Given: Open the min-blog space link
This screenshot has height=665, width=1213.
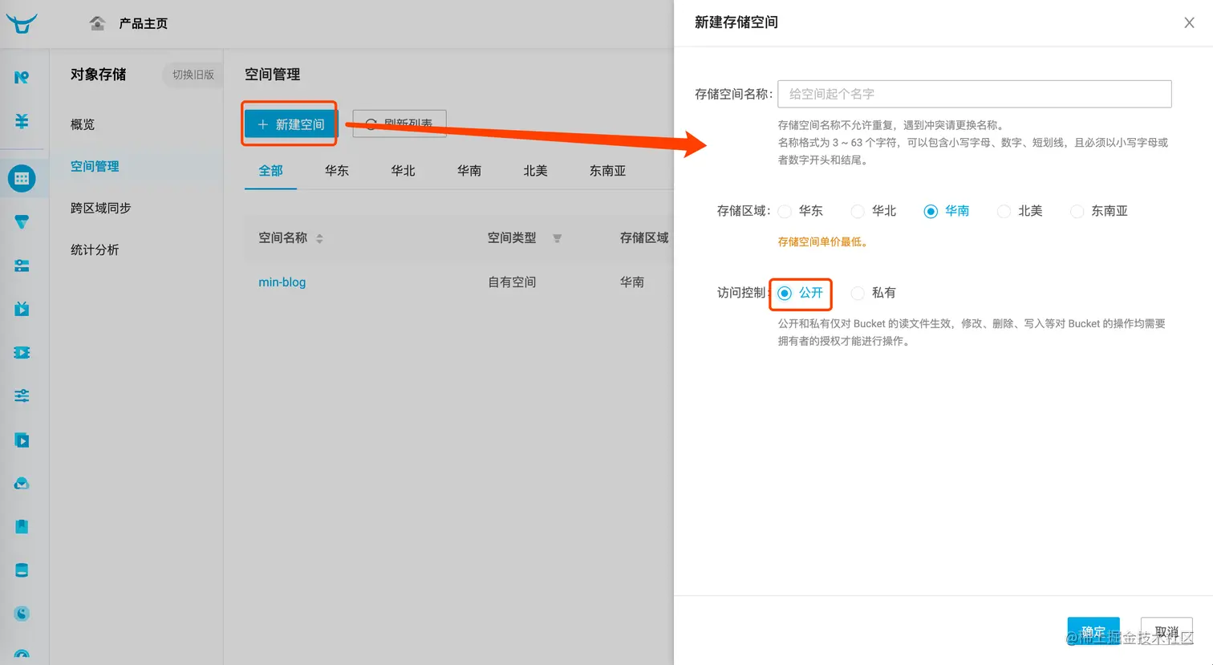Looking at the screenshot, I should (282, 282).
